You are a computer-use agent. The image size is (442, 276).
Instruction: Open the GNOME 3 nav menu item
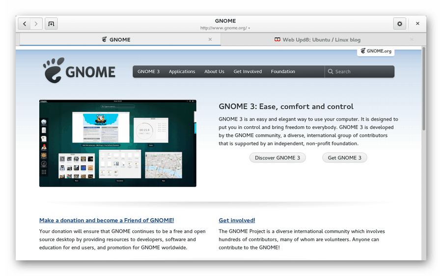coord(148,72)
